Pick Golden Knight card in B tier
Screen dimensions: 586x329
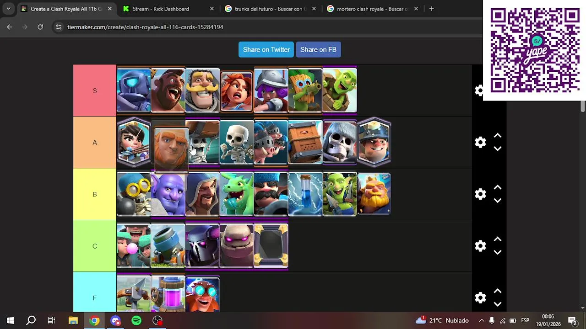pyautogui.click(x=374, y=194)
